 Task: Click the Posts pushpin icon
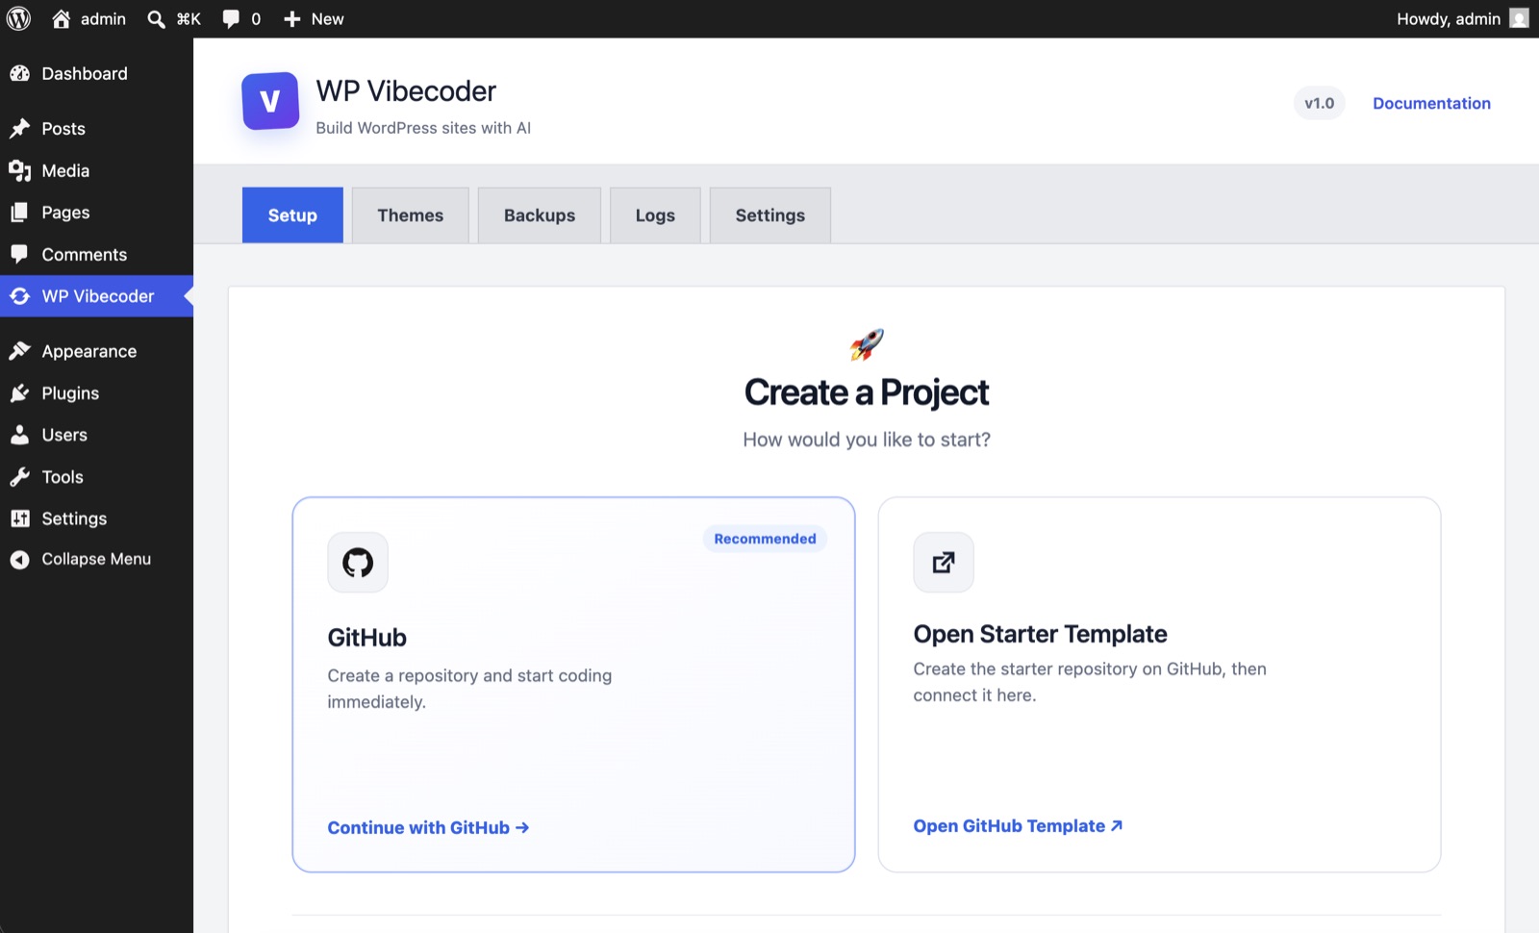coord(20,129)
